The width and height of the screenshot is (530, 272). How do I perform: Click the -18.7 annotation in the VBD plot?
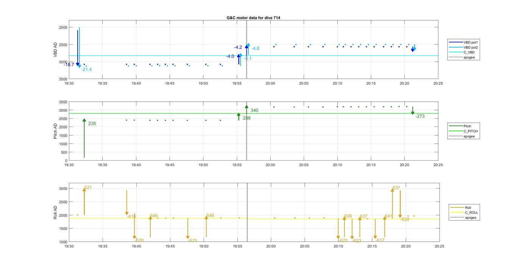tap(69, 65)
